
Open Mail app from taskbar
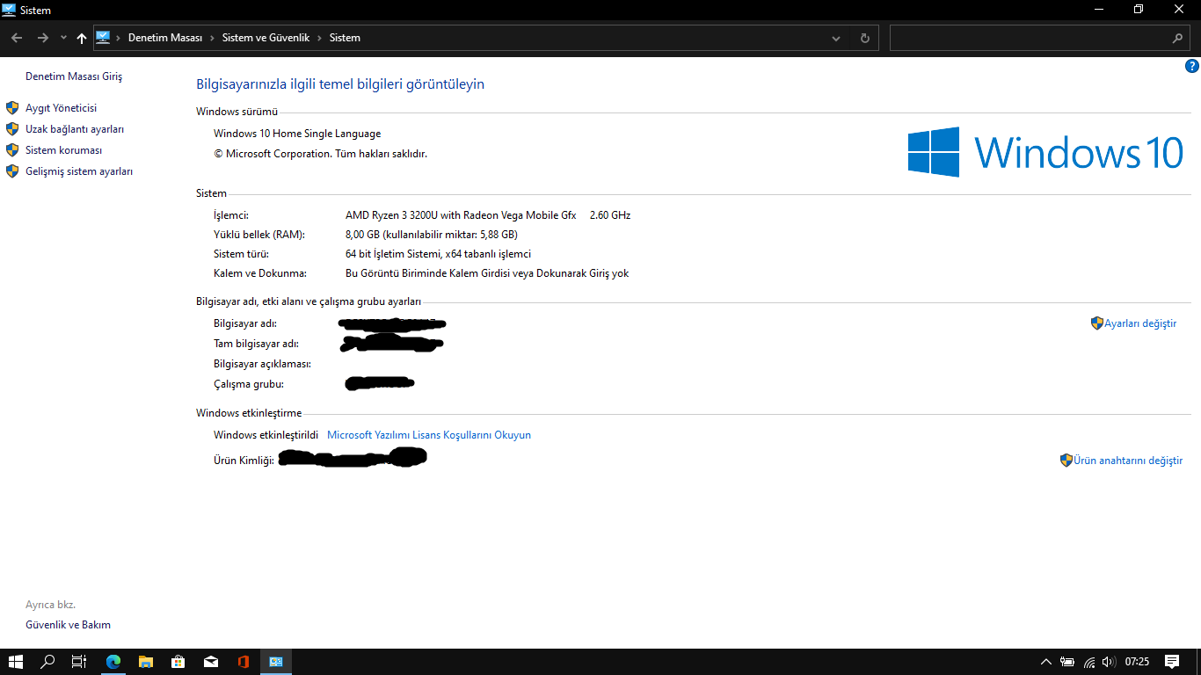[211, 662]
